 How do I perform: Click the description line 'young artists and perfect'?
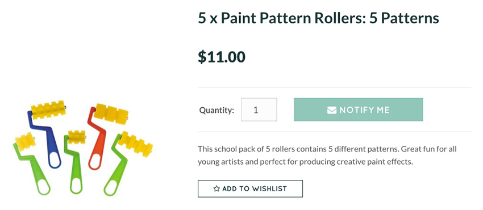point(305,162)
